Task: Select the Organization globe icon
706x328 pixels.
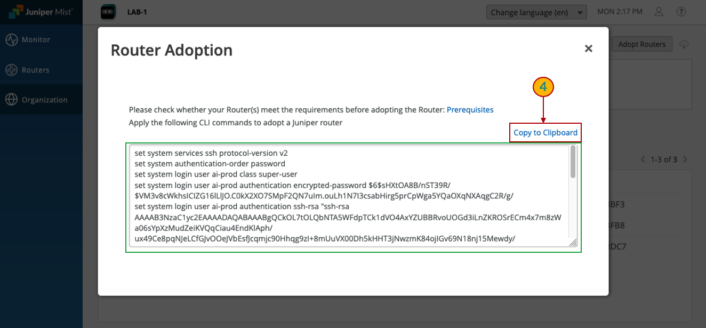Action: [x=12, y=100]
